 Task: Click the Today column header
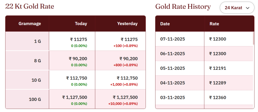(81, 24)
